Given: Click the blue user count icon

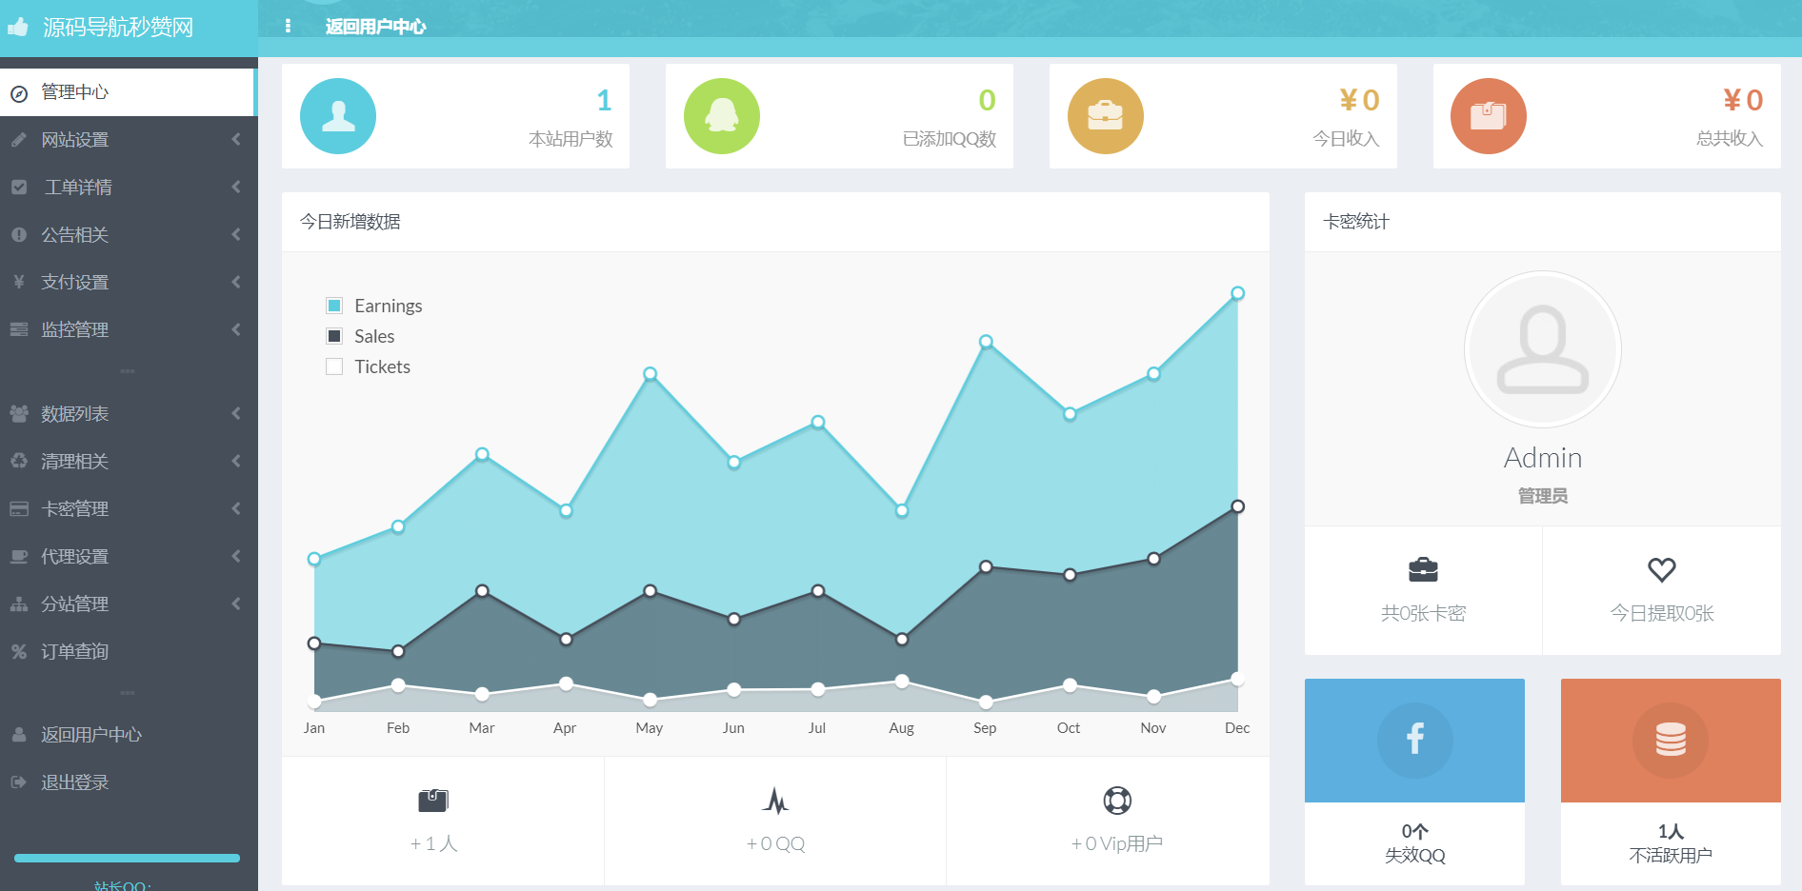Looking at the screenshot, I should point(338,116).
